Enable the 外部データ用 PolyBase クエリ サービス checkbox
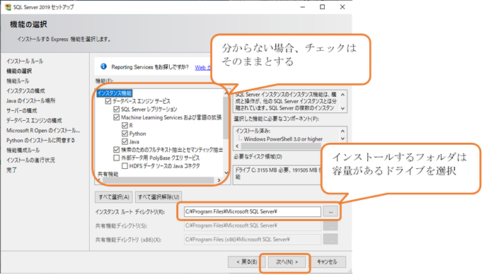This screenshot has width=484, height=277. coord(116,158)
